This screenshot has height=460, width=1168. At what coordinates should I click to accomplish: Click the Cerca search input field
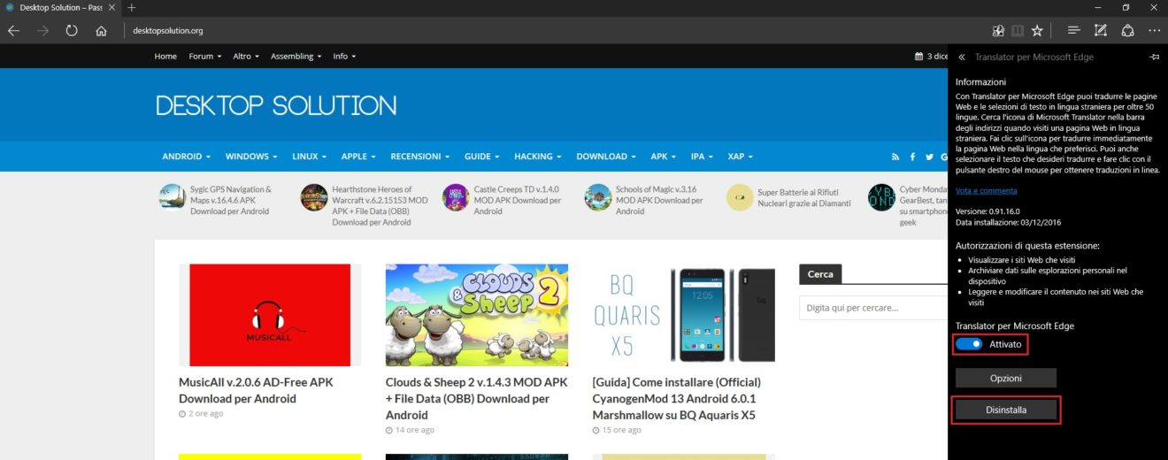(x=872, y=308)
